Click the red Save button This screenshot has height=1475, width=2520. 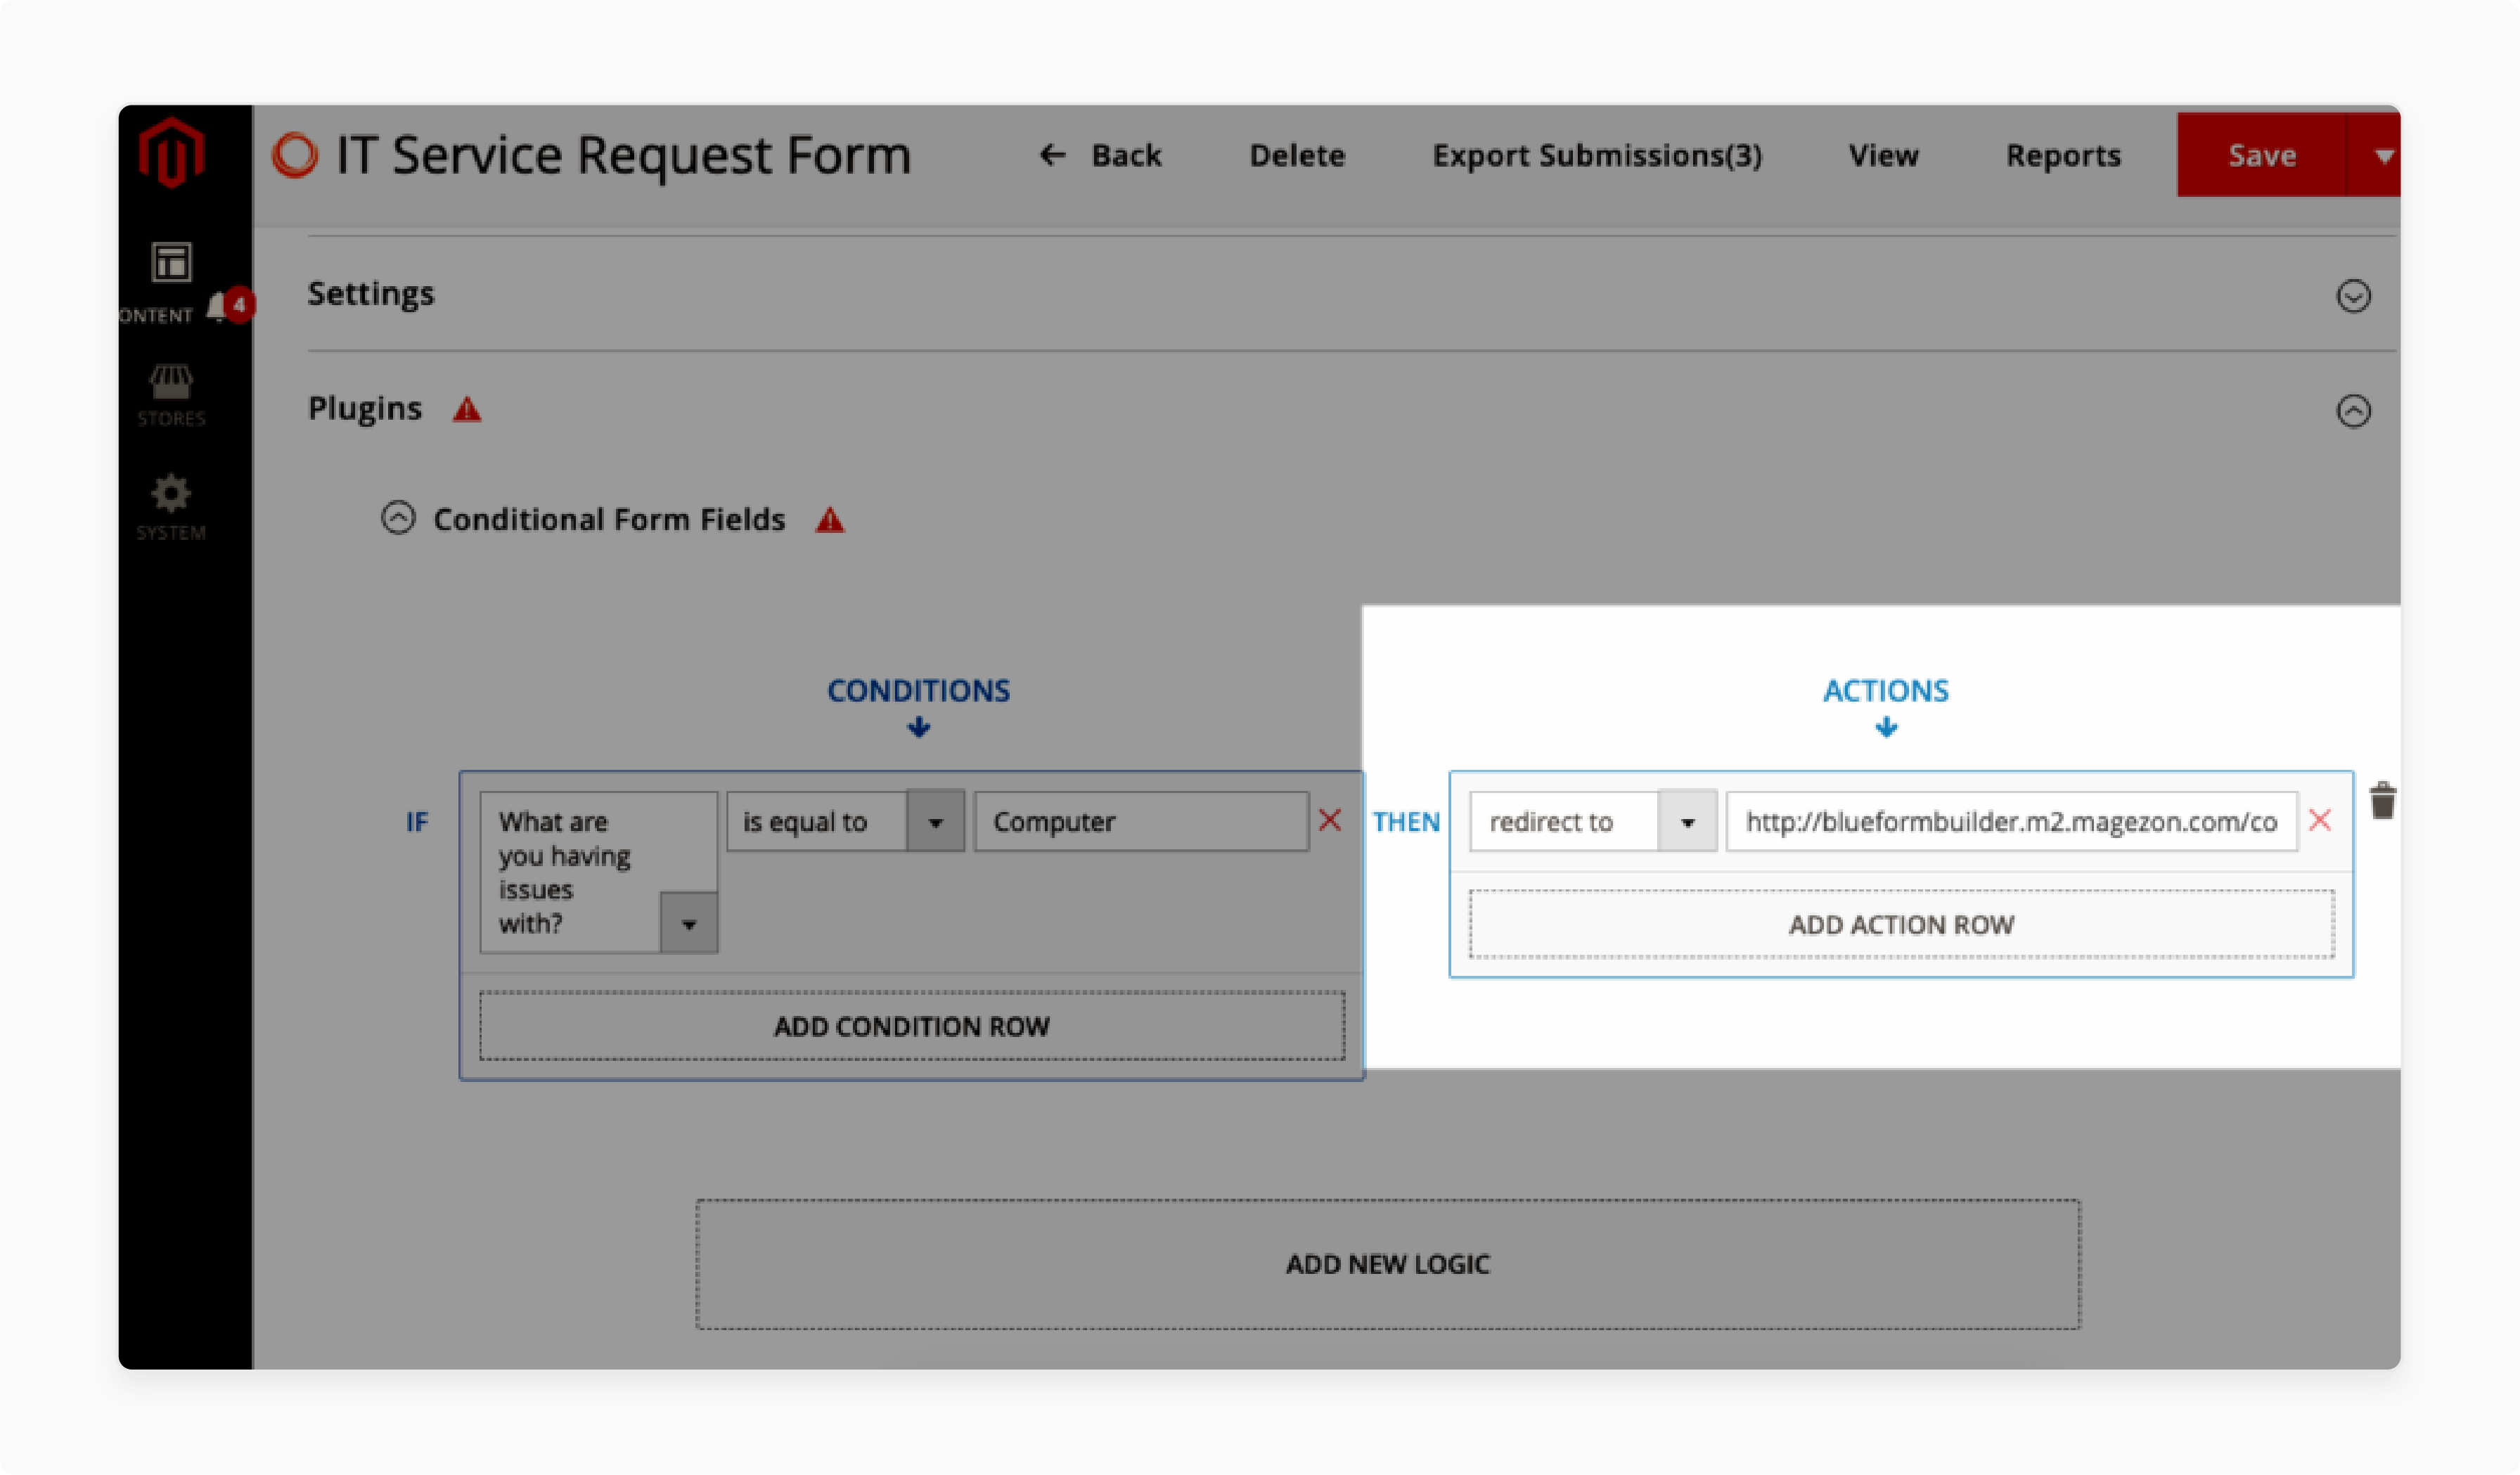[2261, 155]
